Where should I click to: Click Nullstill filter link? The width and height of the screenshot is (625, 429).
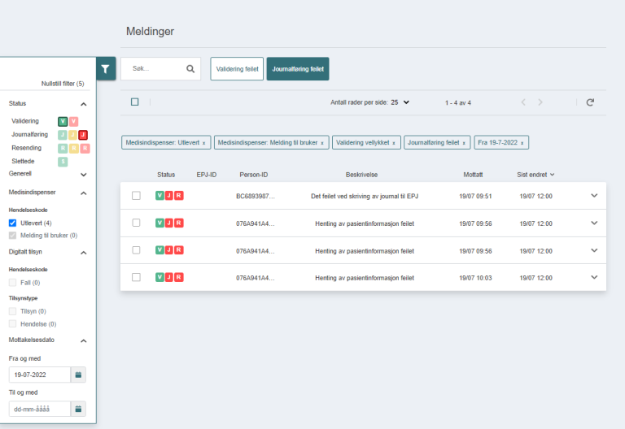point(63,84)
